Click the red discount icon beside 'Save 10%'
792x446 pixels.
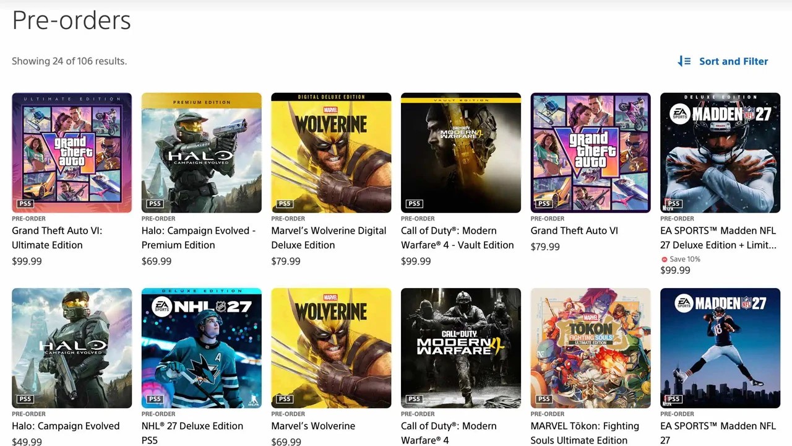665,260
